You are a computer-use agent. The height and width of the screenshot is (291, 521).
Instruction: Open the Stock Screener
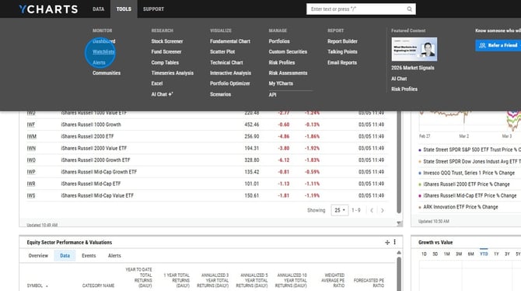(167, 41)
